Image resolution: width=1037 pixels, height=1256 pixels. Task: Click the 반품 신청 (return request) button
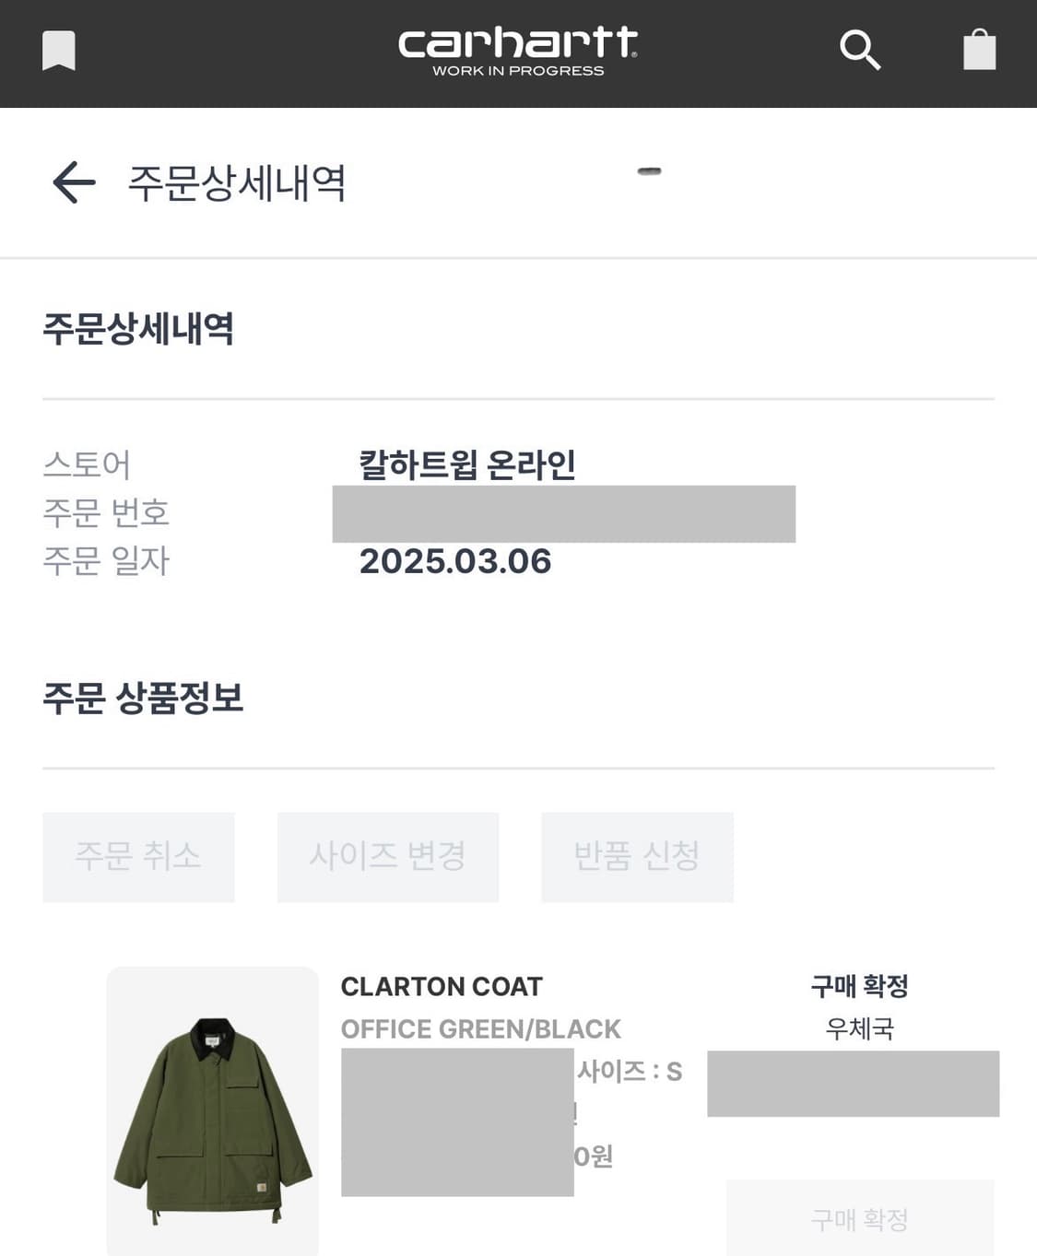coord(636,857)
